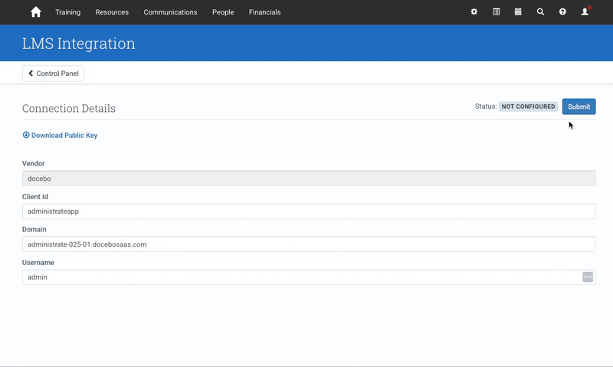The height and width of the screenshot is (367, 613).
Task: Open the Training menu
Action: pyautogui.click(x=67, y=12)
